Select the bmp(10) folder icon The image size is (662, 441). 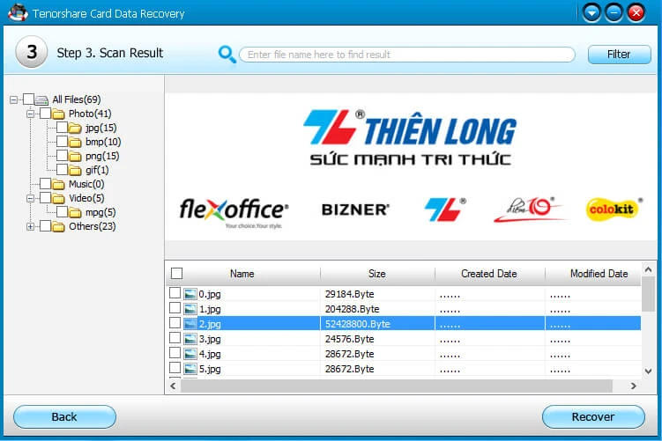coord(75,142)
